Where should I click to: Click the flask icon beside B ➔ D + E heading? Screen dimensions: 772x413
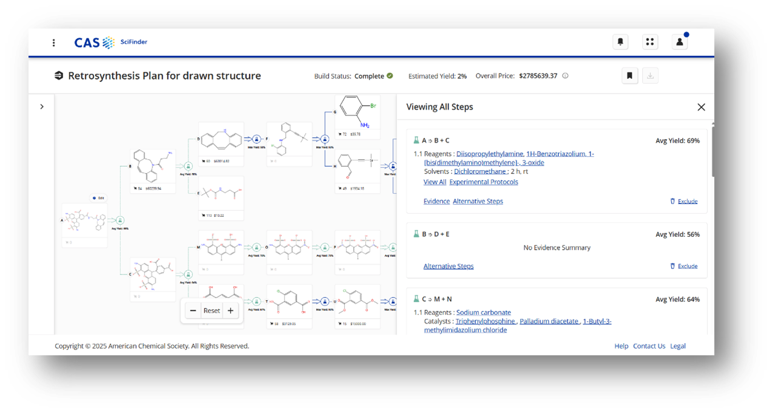pos(416,234)
